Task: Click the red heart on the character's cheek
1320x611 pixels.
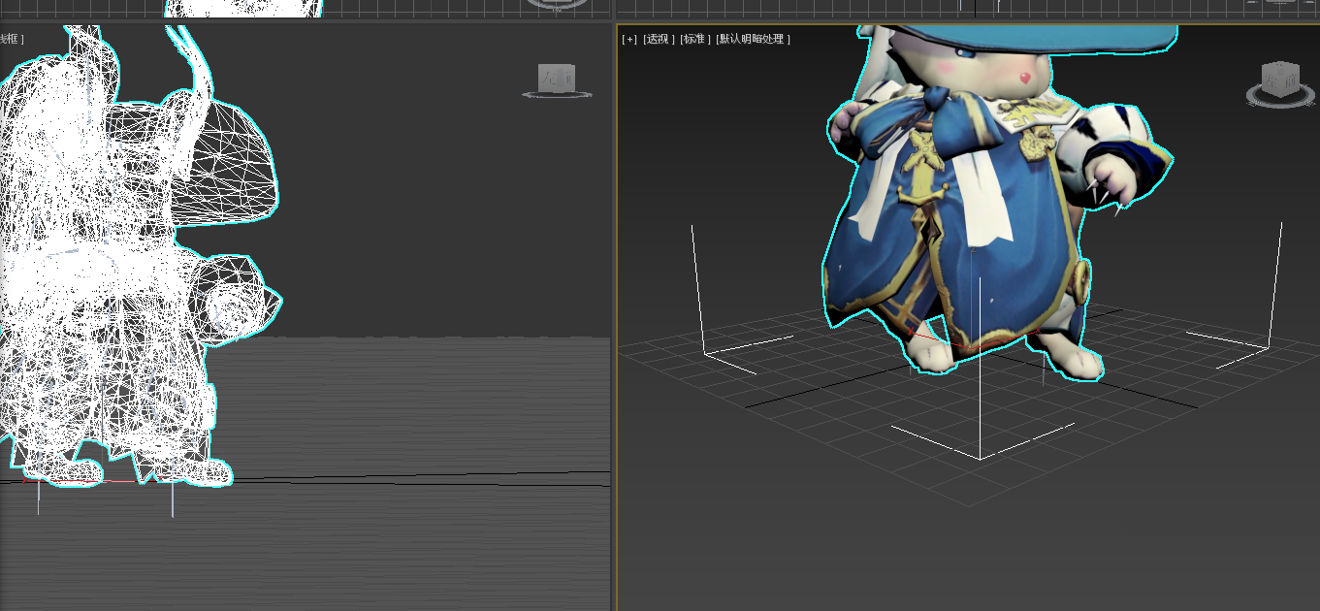Action: click(1024, 77)
